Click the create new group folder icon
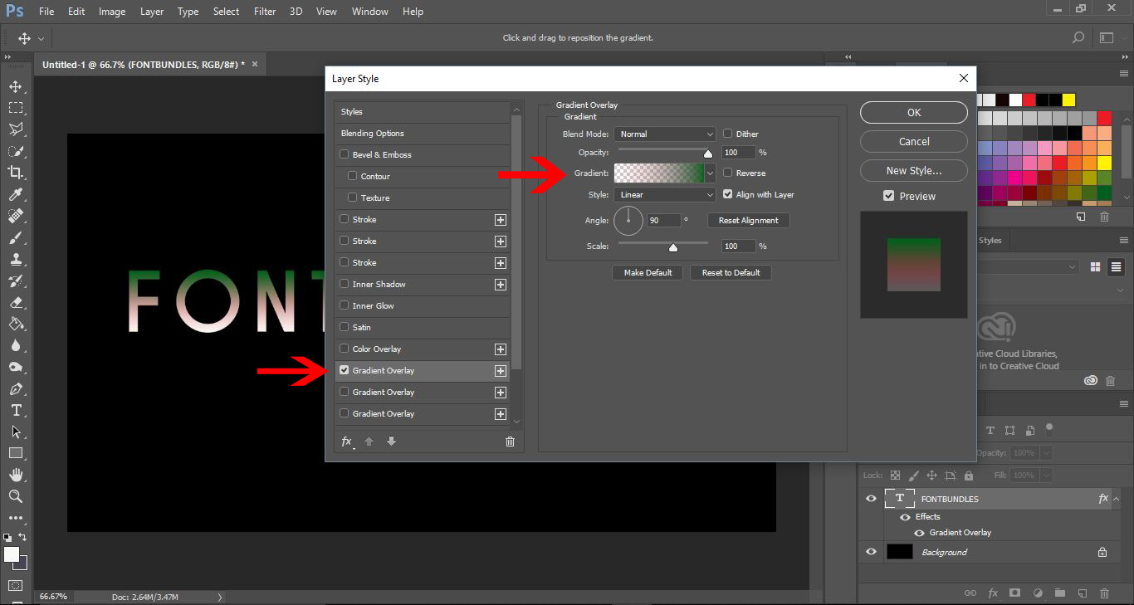1134x605 pixels. point(1059,593)
